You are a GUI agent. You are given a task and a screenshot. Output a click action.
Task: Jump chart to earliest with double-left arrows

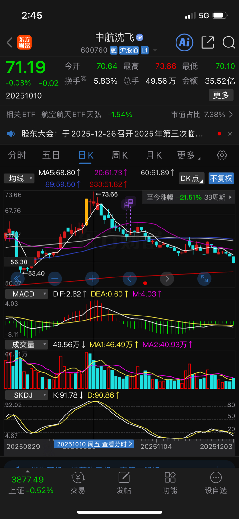[17, 279]
